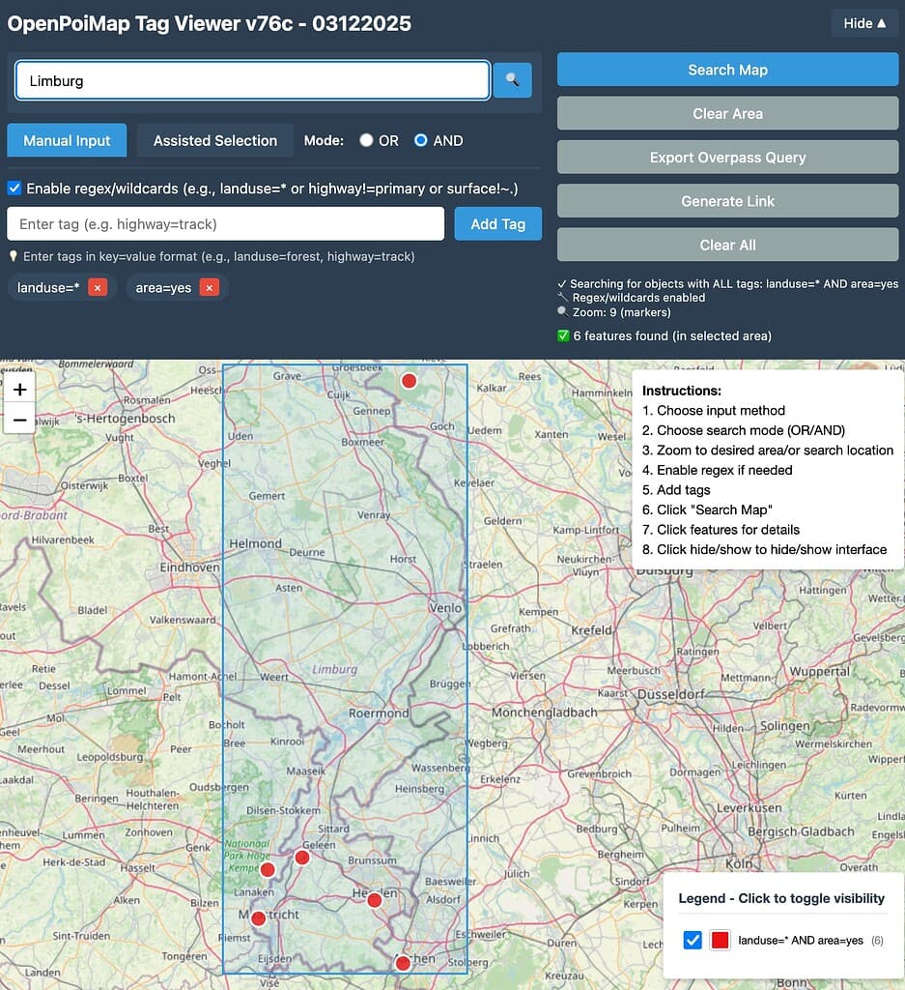Click the red marker near Heerlen
Viewport: 905px width, 990px height.
[374, 900]
